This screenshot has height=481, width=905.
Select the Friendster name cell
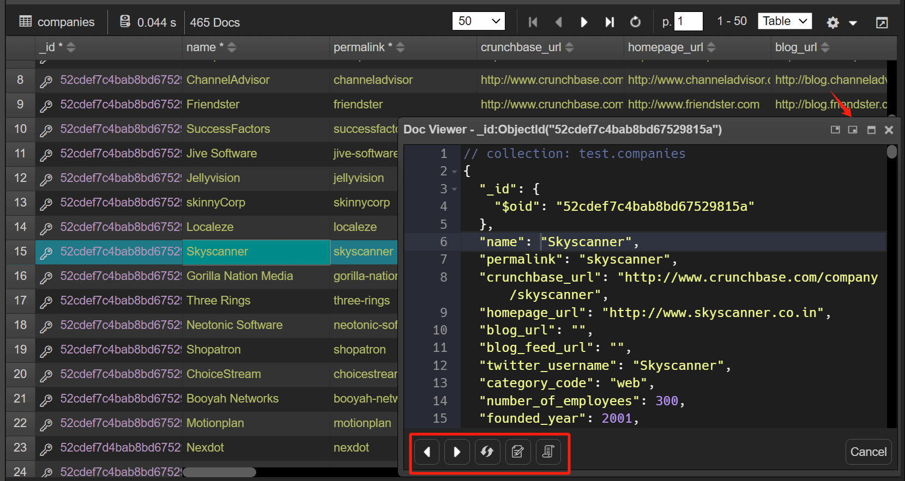click(256, 105)
